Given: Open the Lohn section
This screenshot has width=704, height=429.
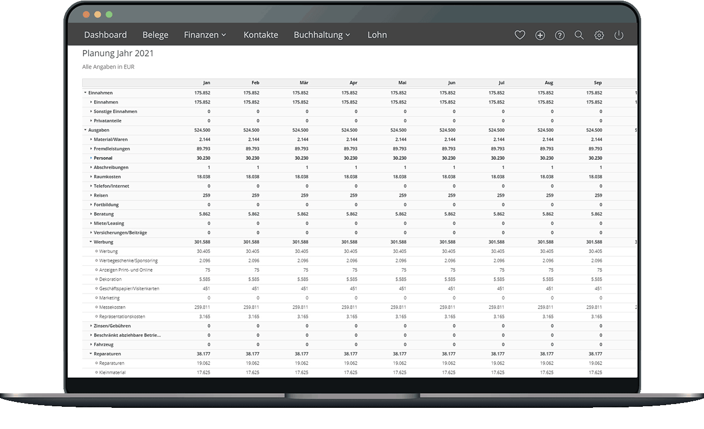Looking at the screenshot, I should [377, 35].
